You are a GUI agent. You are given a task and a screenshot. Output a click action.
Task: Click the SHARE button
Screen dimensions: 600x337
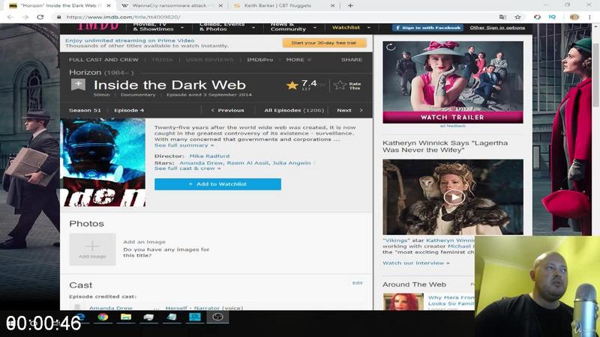coord(352,60)
